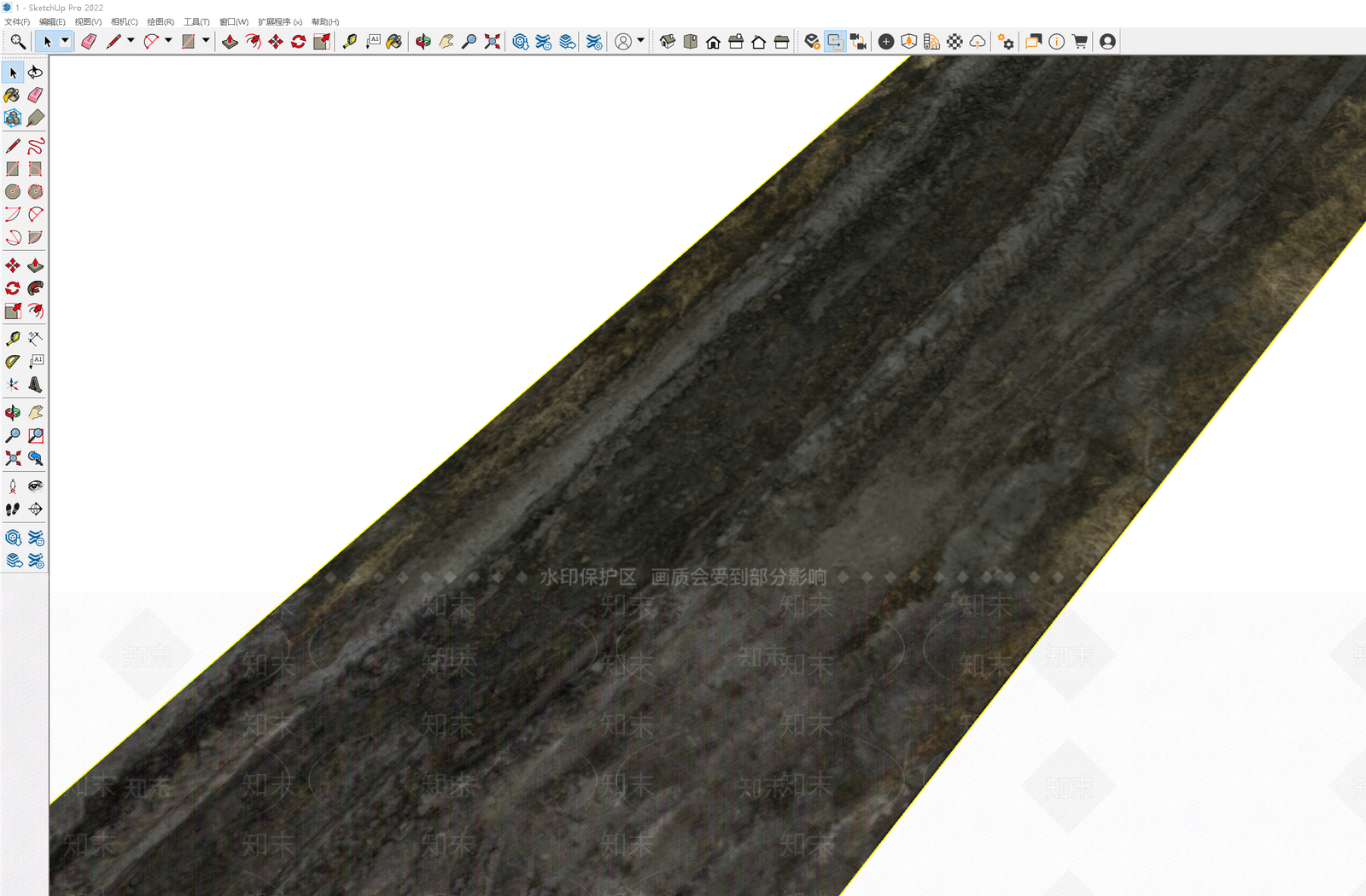Screen dimensions: 1366x896
Task: Pick the Freehand drawing tool
Action: click(x=35, y=146)
